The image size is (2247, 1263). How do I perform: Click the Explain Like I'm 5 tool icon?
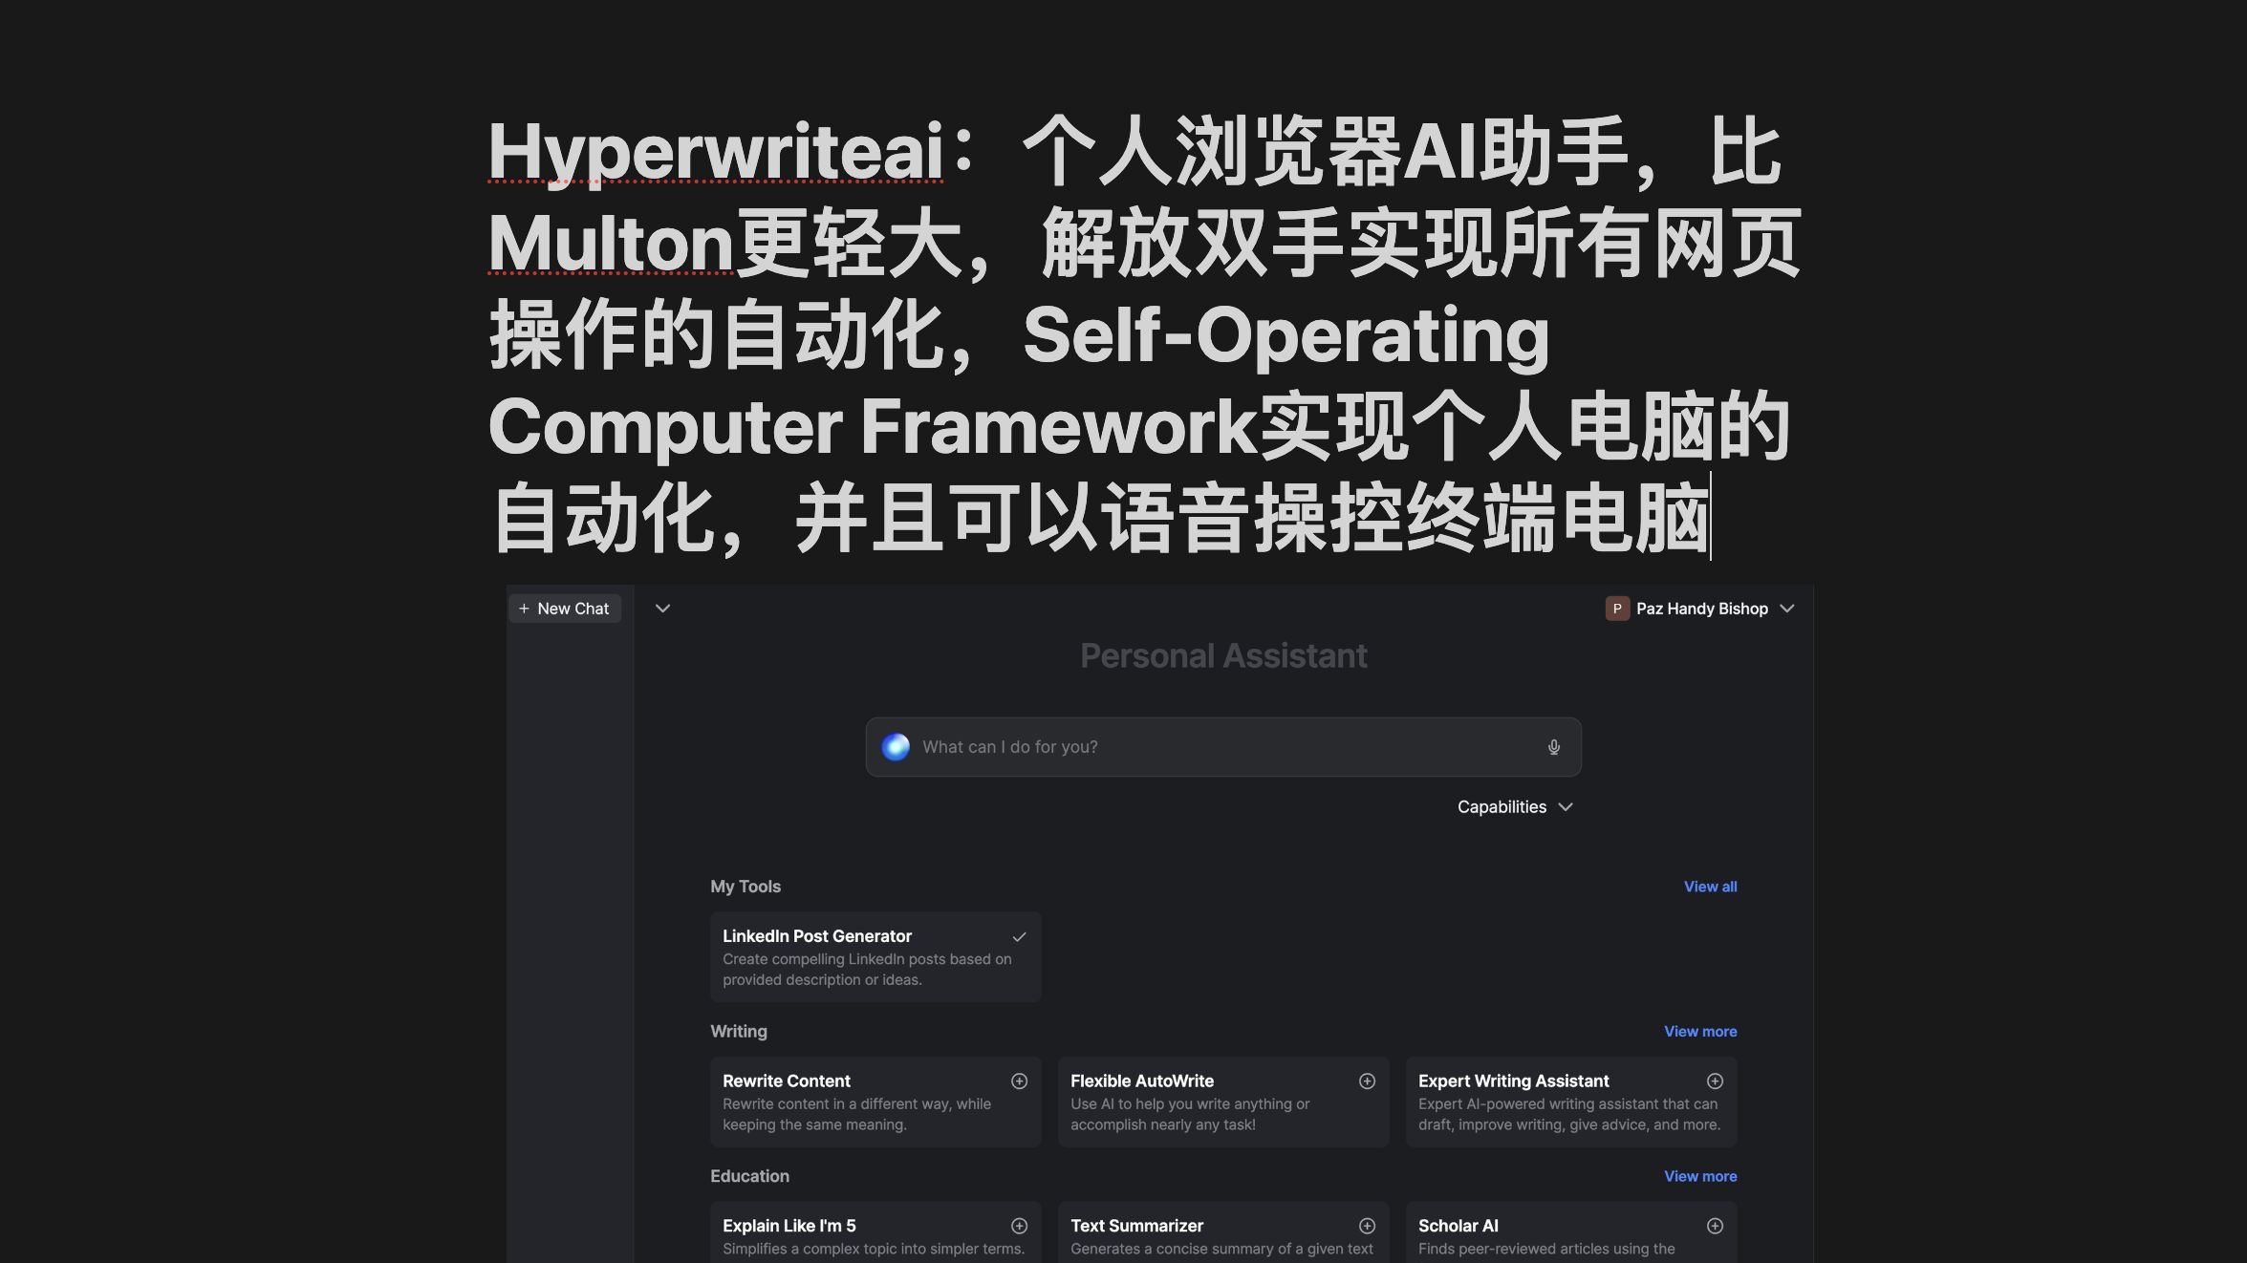point(1019,1225)
